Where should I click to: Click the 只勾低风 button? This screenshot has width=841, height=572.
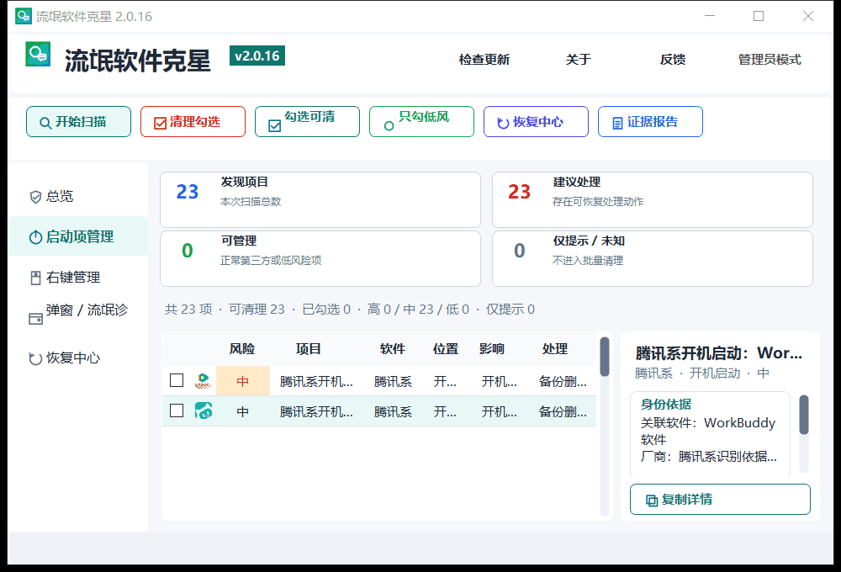click(x=421, y=122)
